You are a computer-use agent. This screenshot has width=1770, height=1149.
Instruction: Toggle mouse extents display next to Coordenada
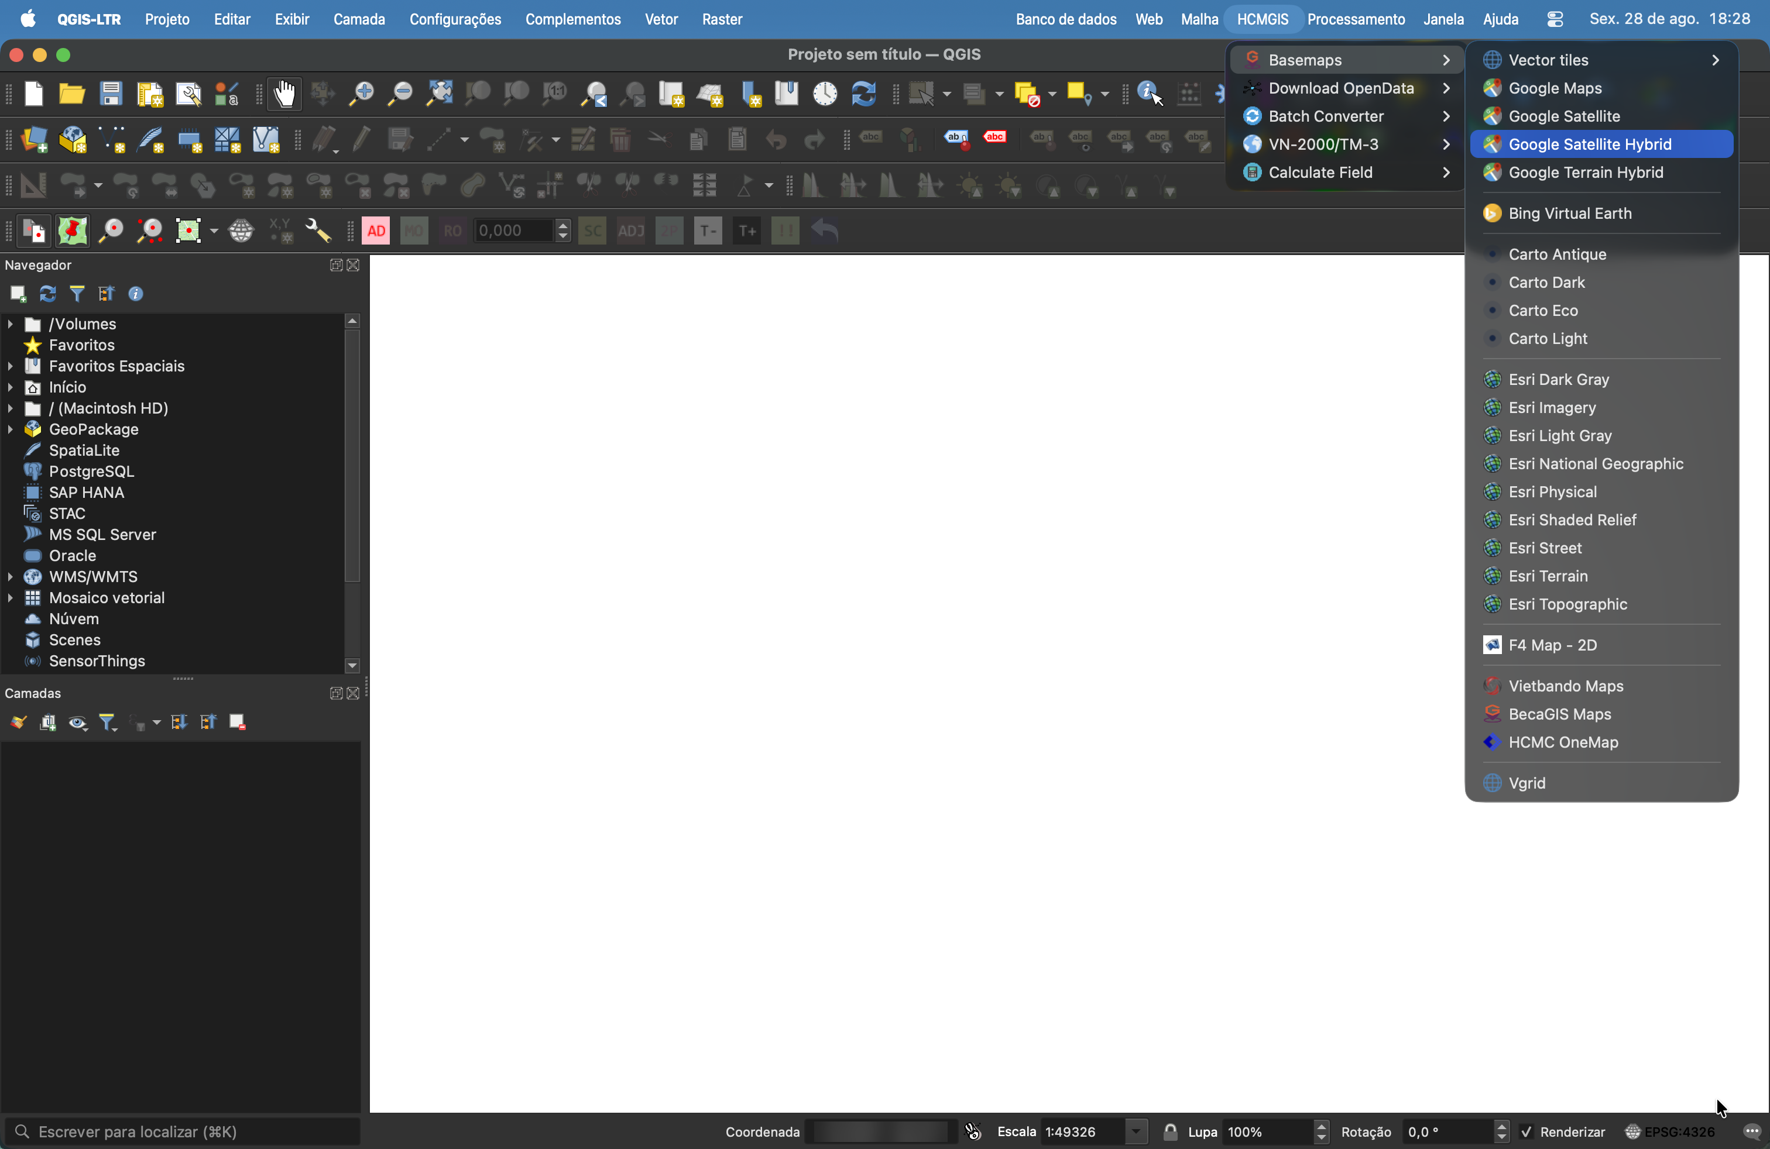tap(973, 1132)
